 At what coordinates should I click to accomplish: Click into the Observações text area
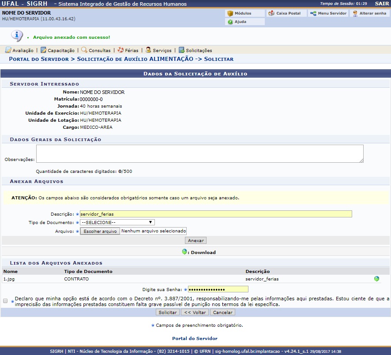[199, 154]
